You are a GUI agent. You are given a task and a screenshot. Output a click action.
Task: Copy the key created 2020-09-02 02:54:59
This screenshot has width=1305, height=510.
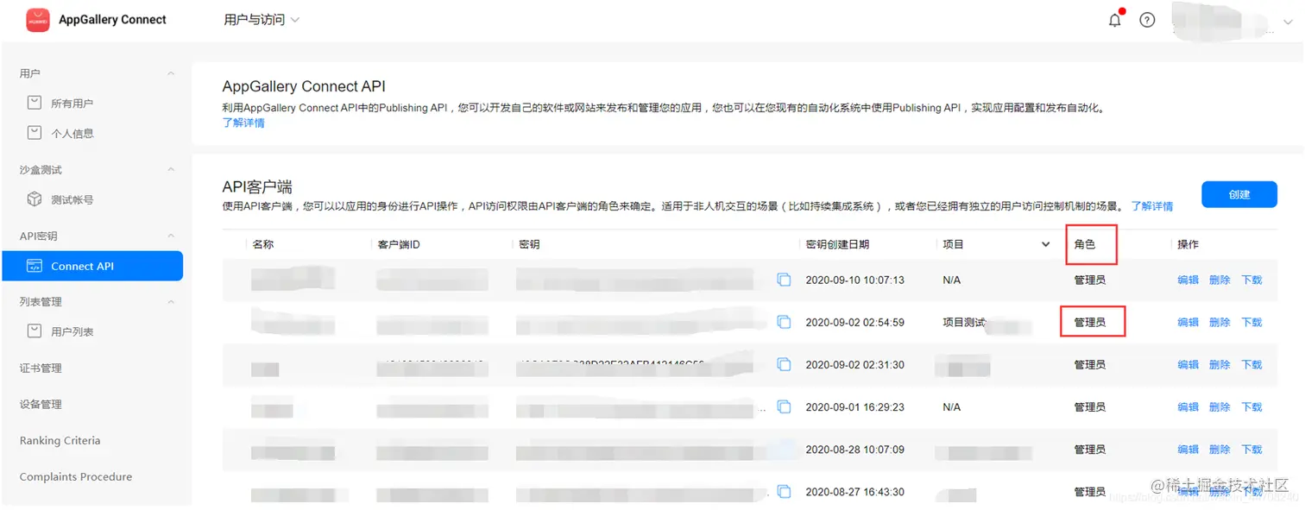pyautogui.click(x=784, y=322)
